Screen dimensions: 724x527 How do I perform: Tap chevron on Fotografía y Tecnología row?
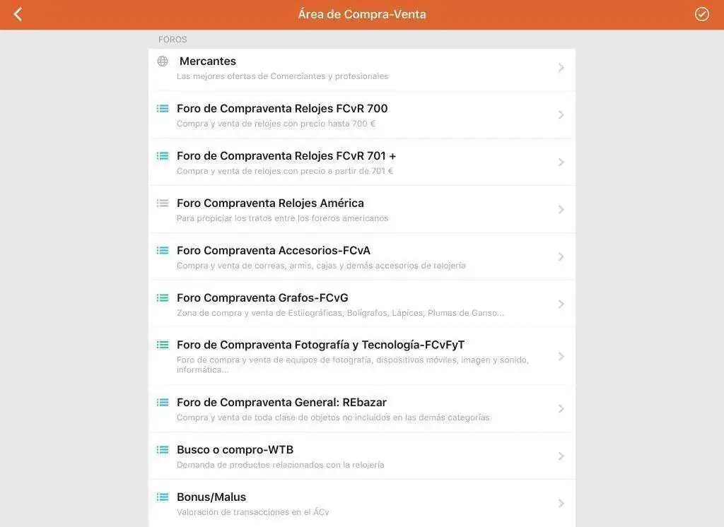[x=561, y=356]
